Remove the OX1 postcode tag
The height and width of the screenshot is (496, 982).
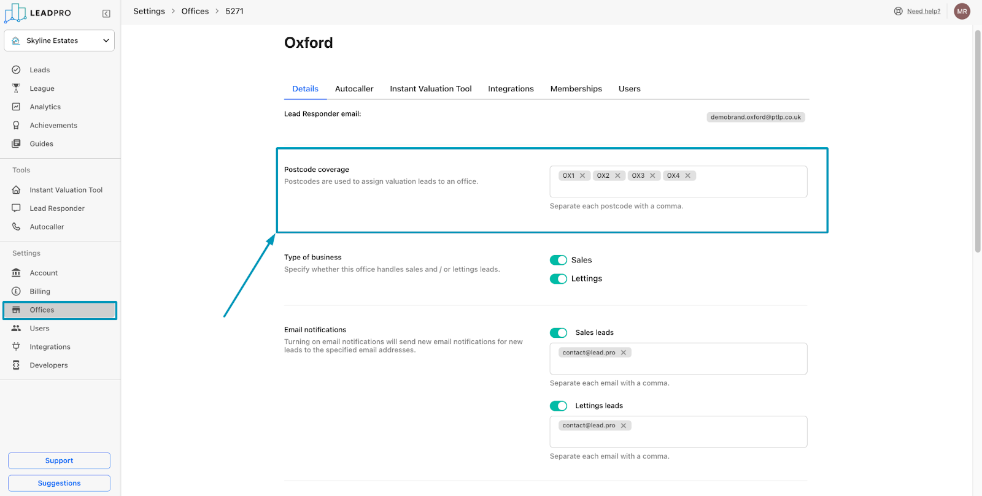pyautogui.click(x=582, y=176)
